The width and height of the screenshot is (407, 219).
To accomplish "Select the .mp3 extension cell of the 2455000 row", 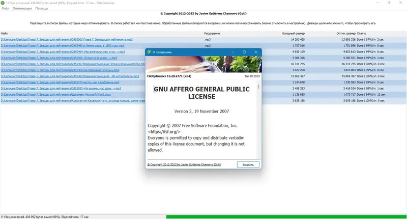I will tap(208, 40).
